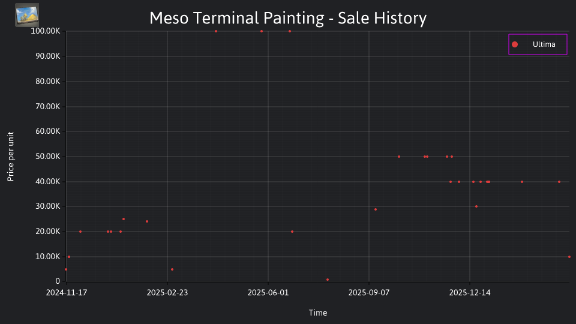Click the Meso Terminal Painting chart title
Screen dimensions: 576x324
pyautogui.click(x=288, y=18)
